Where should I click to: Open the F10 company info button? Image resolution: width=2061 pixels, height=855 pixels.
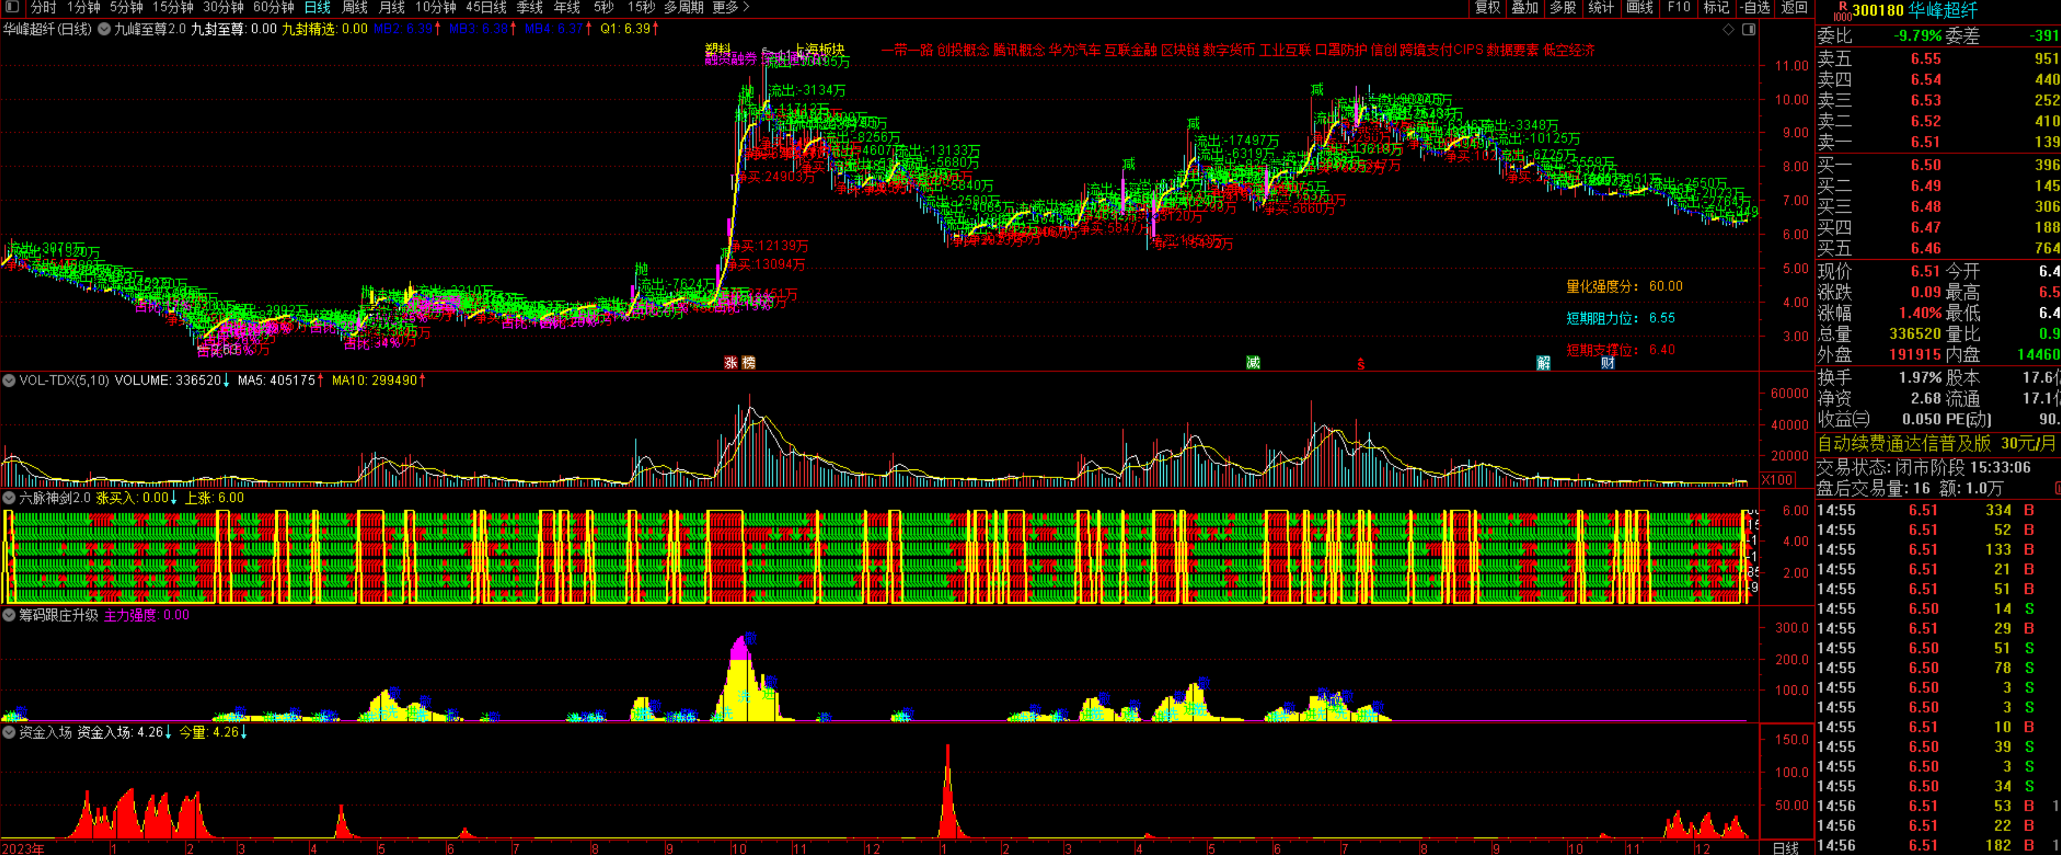1679,8
